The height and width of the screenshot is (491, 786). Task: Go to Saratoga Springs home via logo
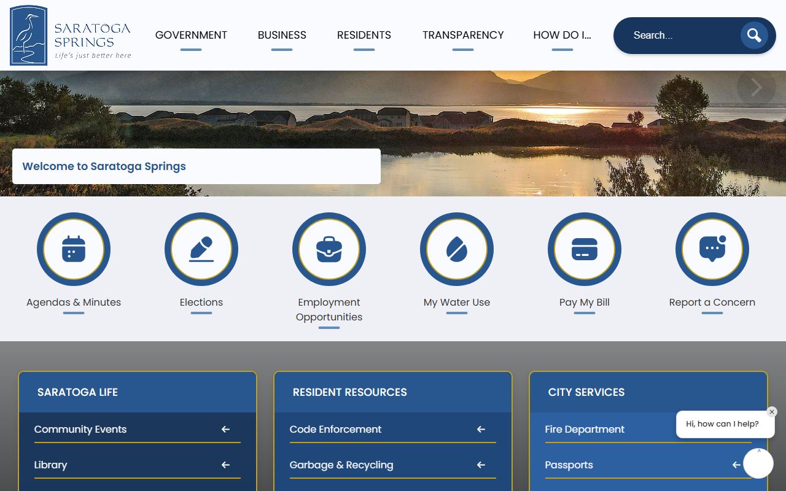pyautogui.click(x=71, y=36)
